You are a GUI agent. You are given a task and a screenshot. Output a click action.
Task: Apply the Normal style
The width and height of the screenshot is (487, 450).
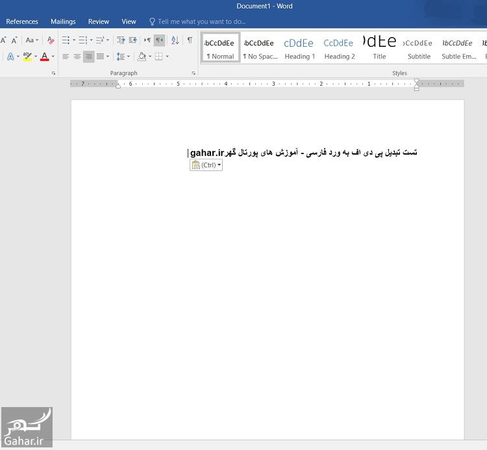221,47
